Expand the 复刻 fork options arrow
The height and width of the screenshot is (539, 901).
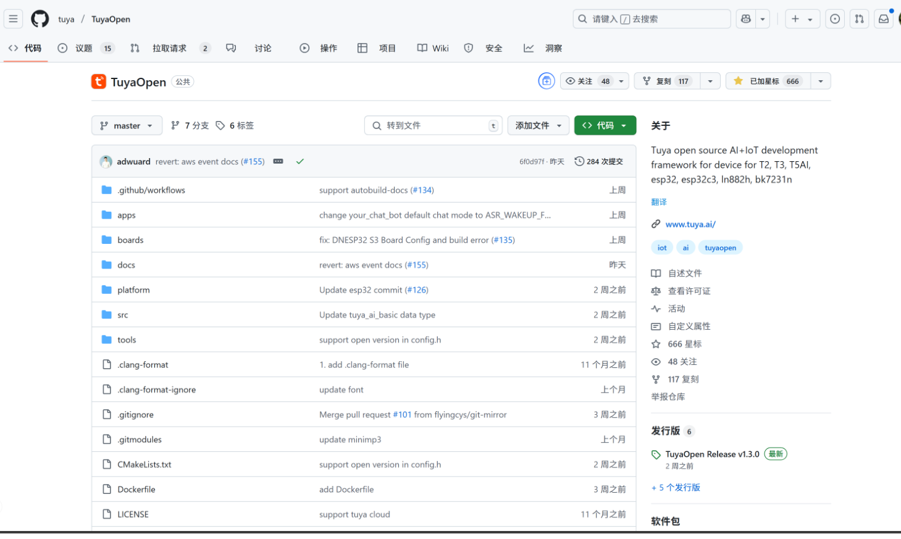[x=710, y=81]
